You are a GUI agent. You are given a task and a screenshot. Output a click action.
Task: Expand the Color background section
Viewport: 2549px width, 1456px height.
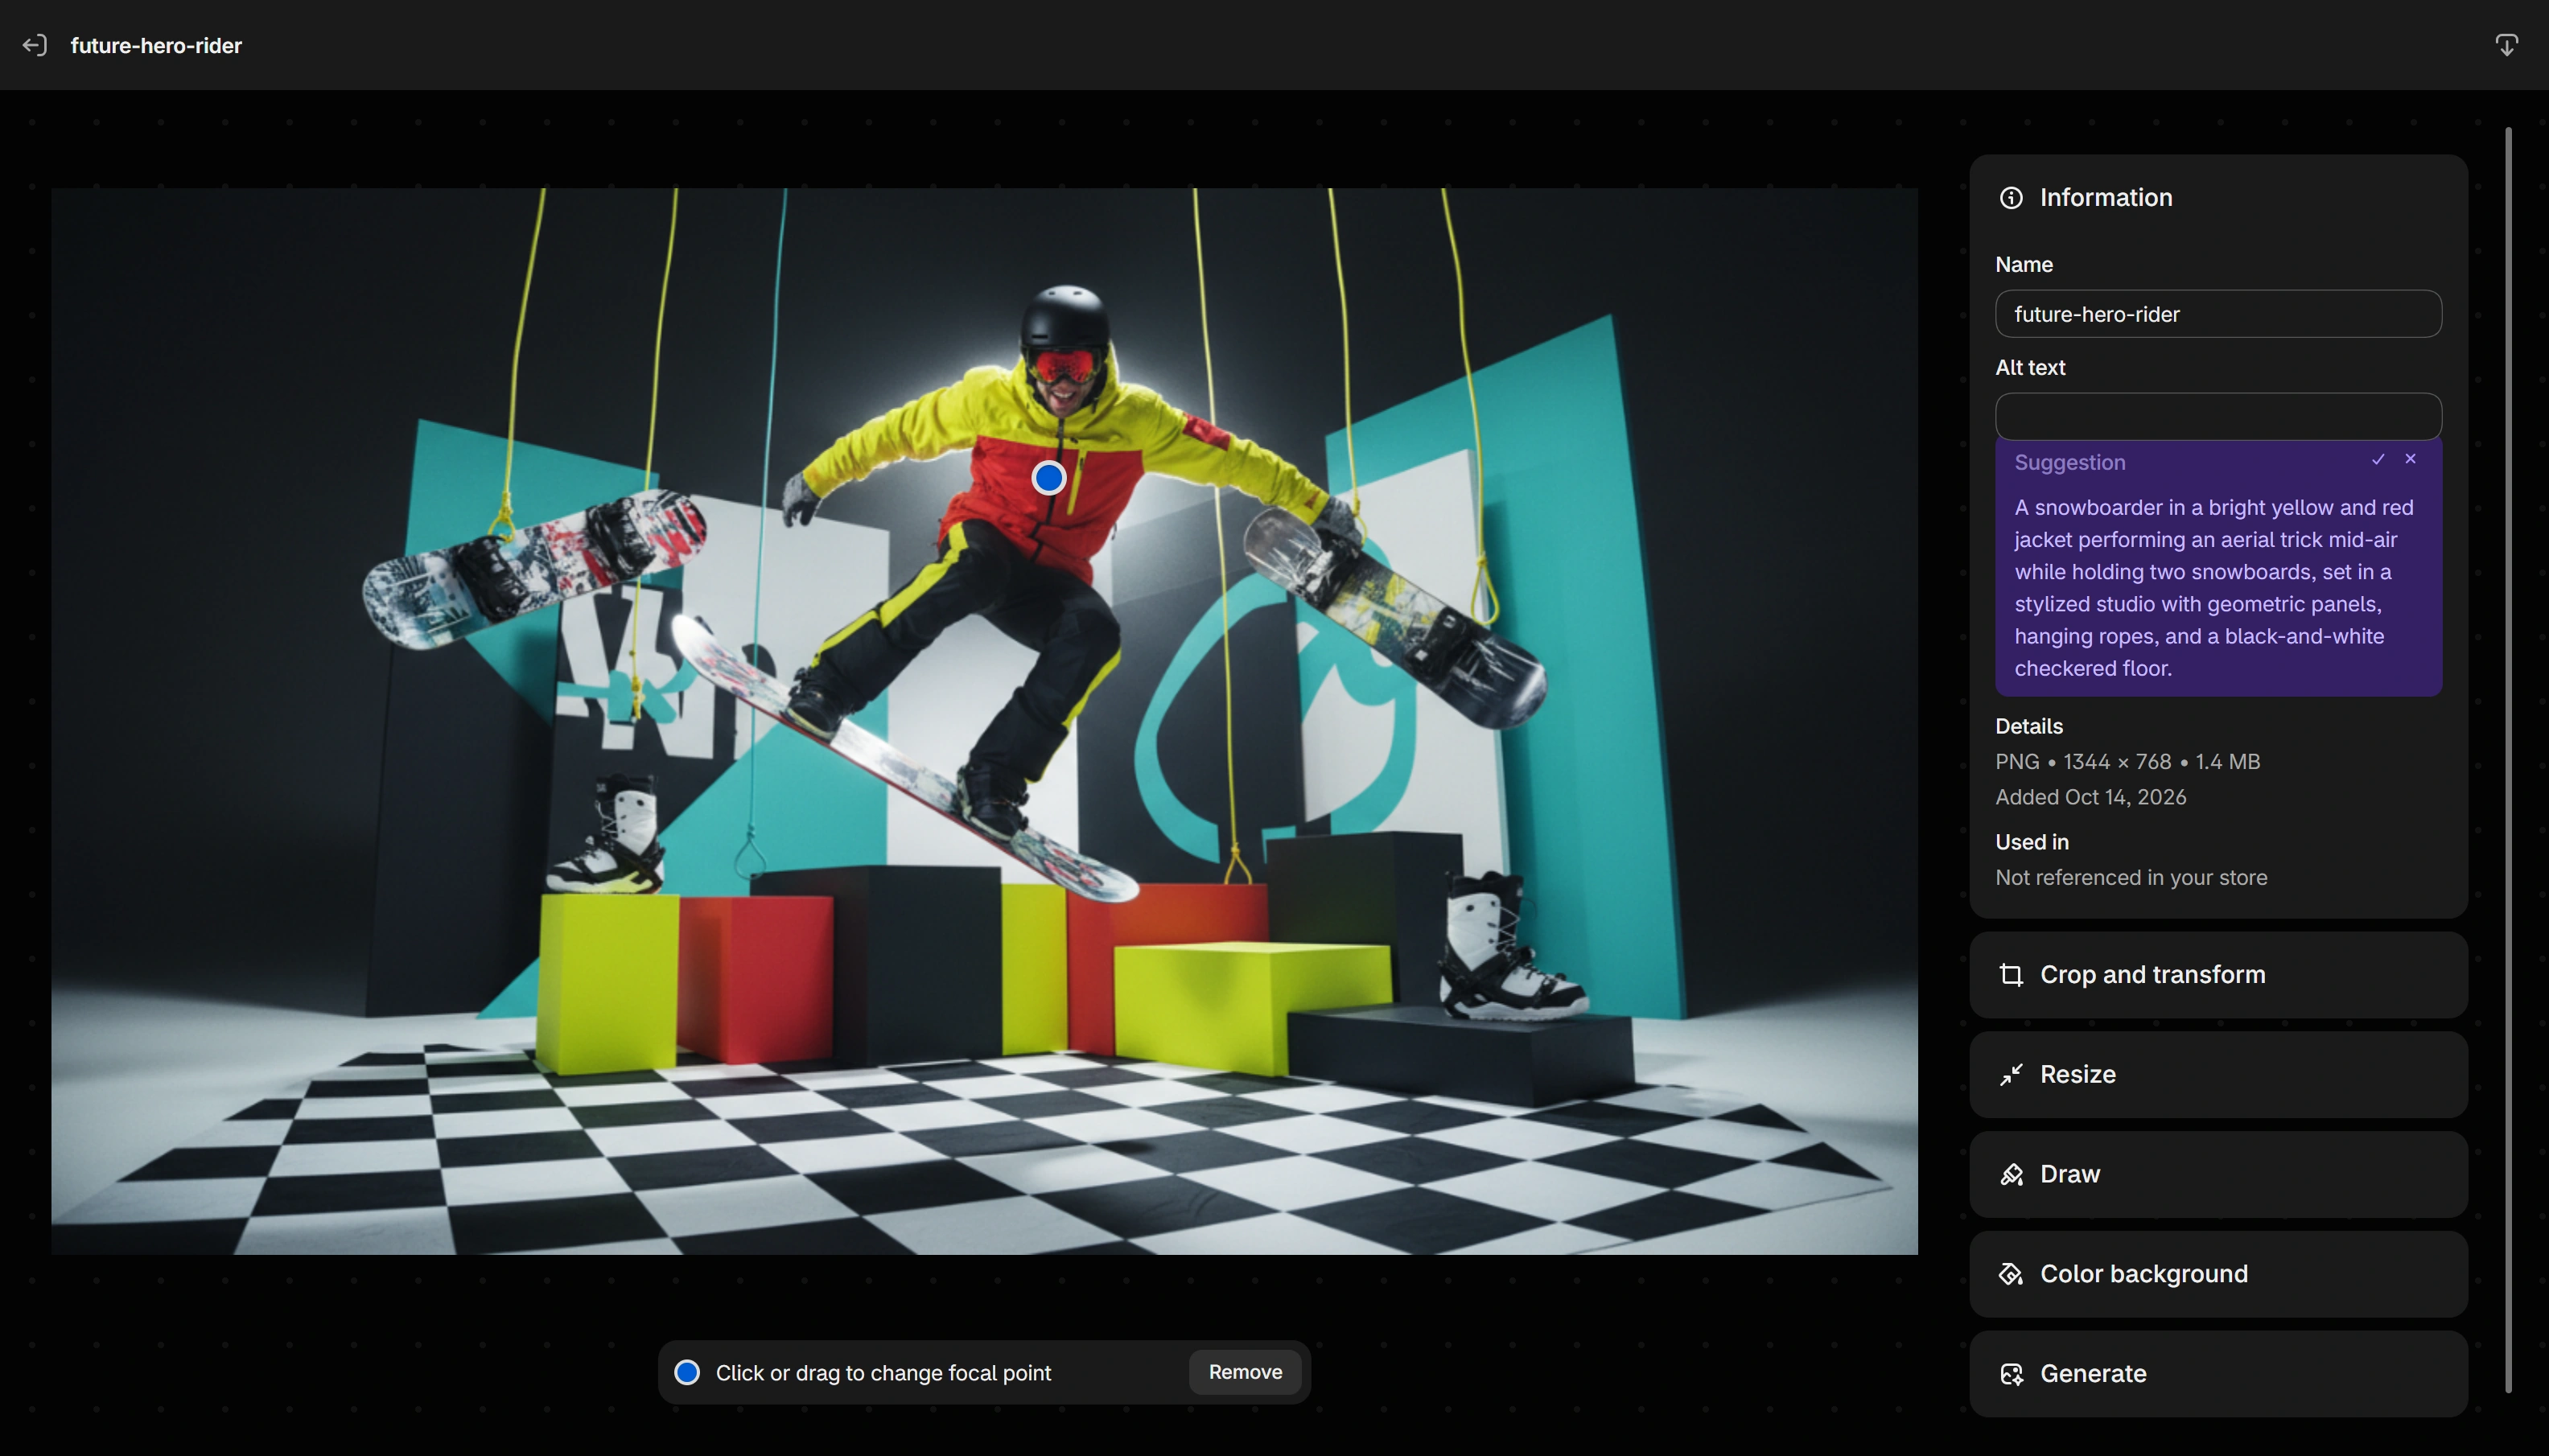point(2218,1274)
